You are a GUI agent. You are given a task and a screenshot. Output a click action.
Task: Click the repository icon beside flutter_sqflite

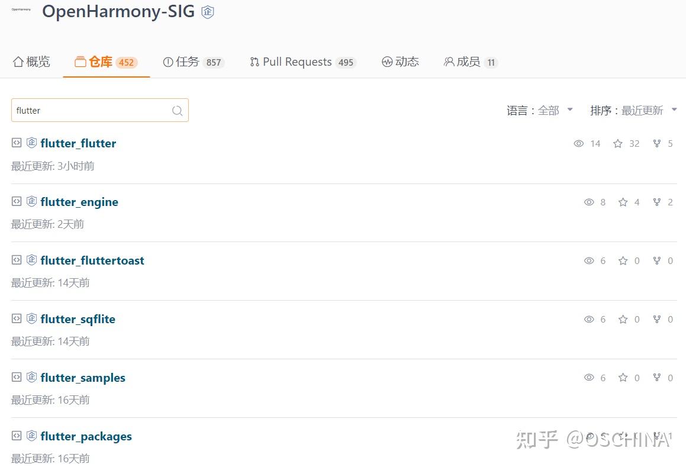pyautogui.click(x=16, y=318)
